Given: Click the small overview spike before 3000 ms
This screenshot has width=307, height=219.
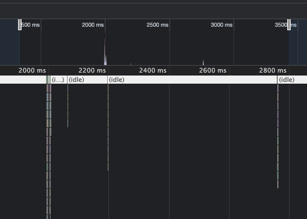Looking at the screenshot, I should click(203, 63).
